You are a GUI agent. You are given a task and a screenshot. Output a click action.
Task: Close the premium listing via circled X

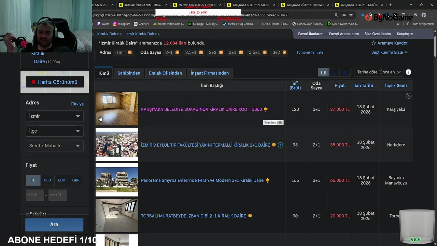pos(409,96)
